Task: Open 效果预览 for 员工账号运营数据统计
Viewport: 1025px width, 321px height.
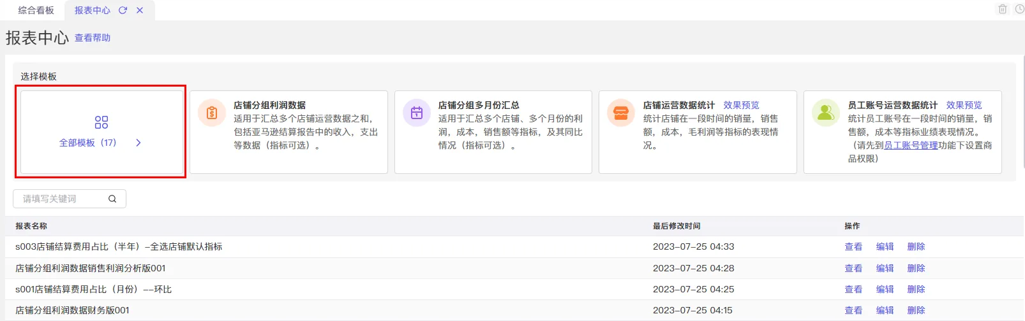Action: coord(964,105)
